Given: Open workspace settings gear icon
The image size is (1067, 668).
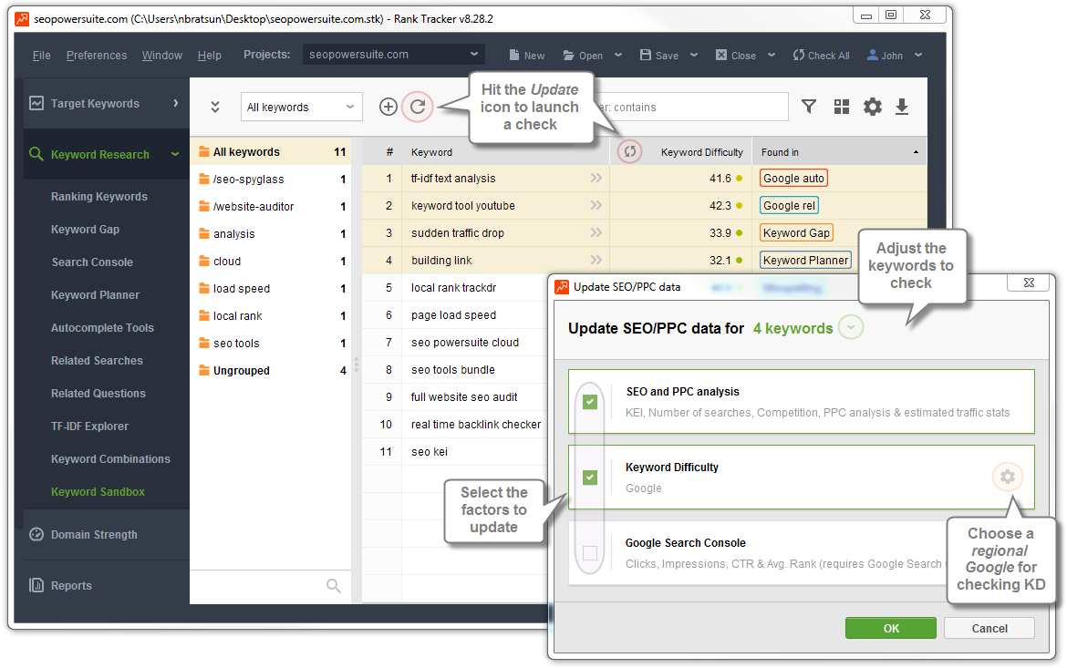Looking at the screenshot, I should pyautogui.click(x=873, y=107).
